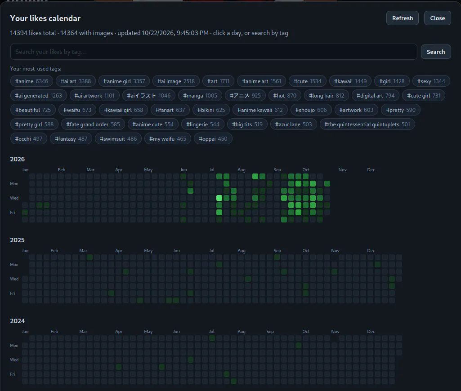This screenshot has height=391, width=461.
Task: Click the #manga tag chip
Action: point(200,95)
